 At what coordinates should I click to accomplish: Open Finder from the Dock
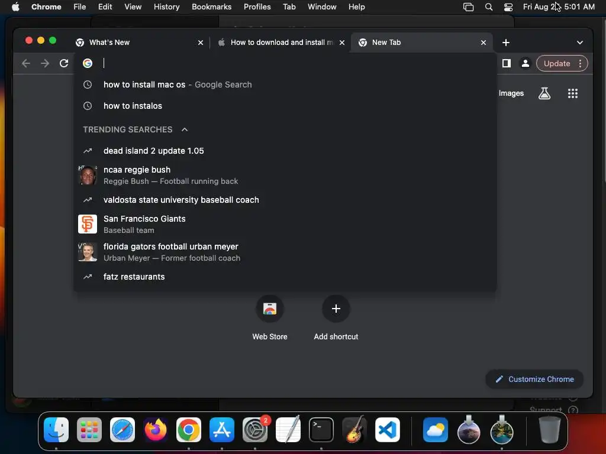point(56,430)
